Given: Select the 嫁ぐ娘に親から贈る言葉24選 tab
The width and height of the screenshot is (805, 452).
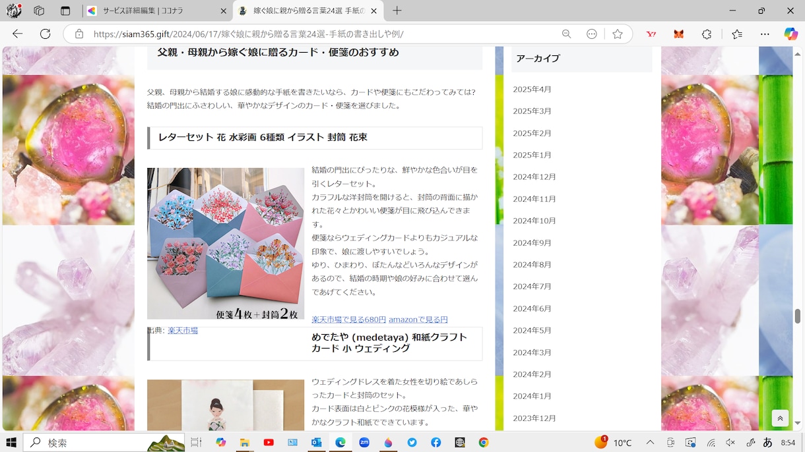Looking at the screenshot, I should tap(308, 11).
